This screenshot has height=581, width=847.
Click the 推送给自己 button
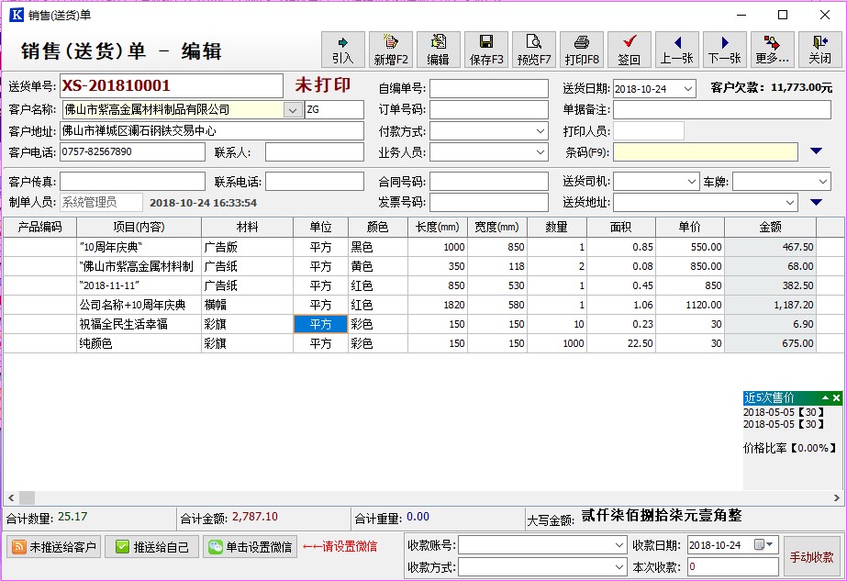click(152, 547)
